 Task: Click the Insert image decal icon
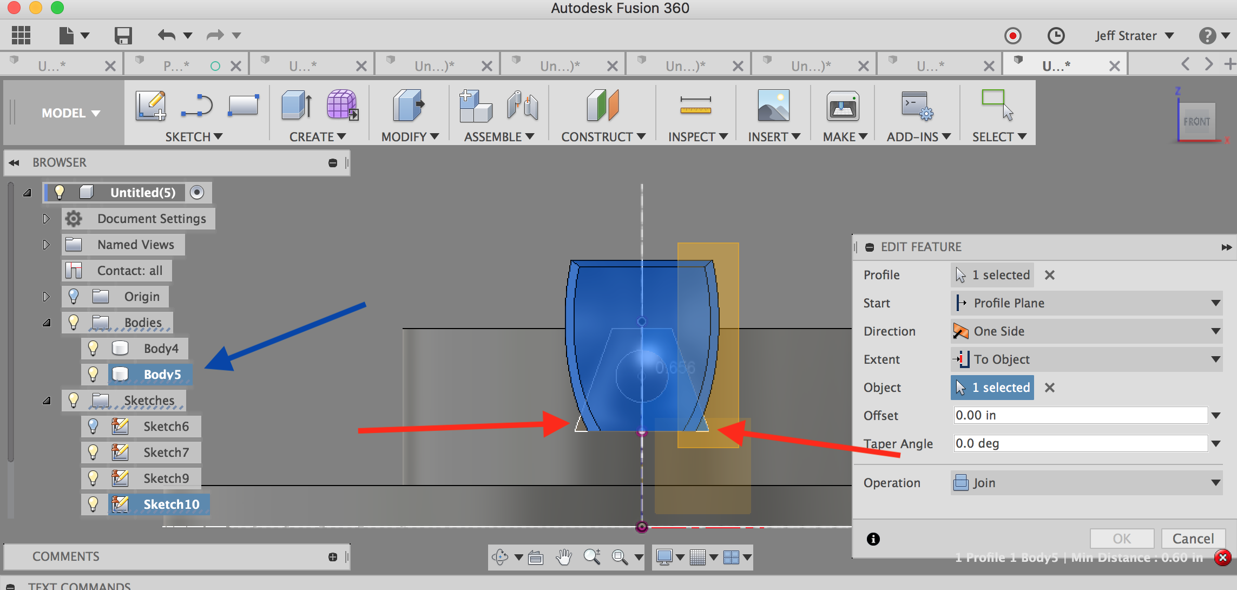774,105
